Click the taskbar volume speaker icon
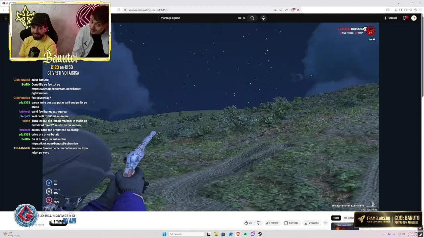This screenshot has width=424, height=238. coord(404,234)
